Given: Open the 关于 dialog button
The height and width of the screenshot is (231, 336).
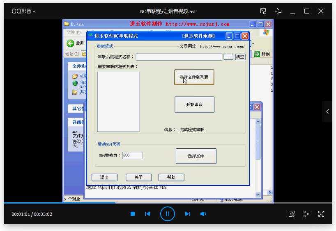Looking at the screenshot, I should (x=139, y=177).
